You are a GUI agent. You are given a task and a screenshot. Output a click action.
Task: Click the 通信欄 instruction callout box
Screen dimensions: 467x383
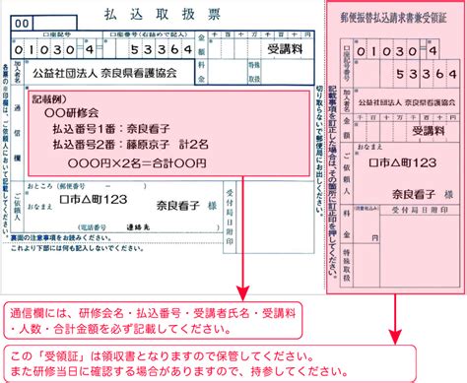(x=153, y=321)
